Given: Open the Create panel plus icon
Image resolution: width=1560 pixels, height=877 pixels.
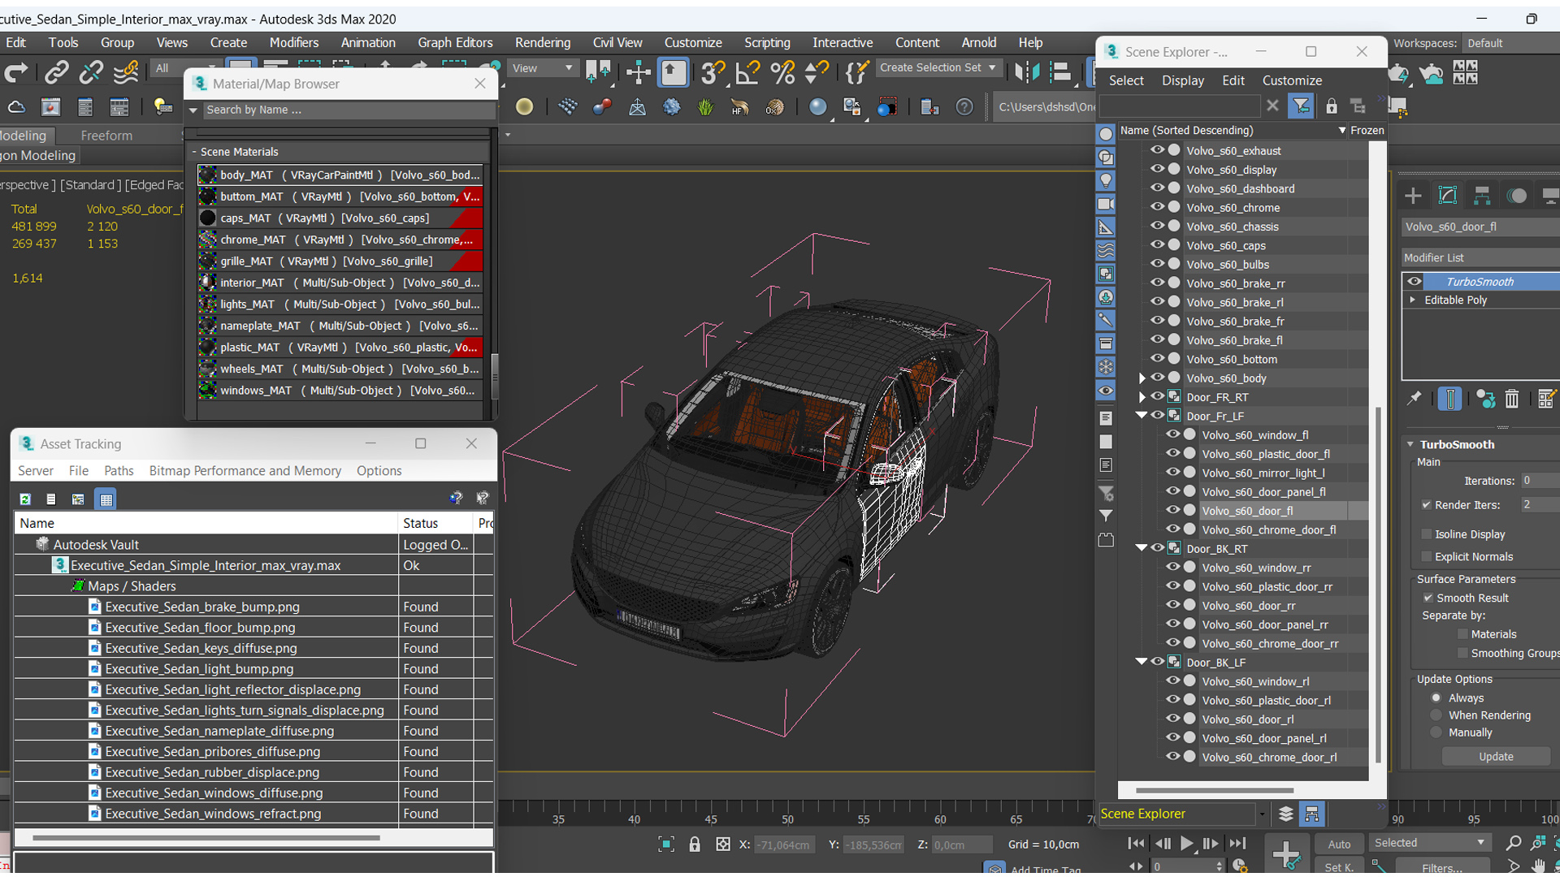Looking at the screenshot, I should 1413,196.
